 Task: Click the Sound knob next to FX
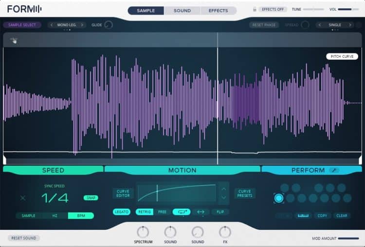198,232
